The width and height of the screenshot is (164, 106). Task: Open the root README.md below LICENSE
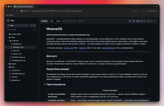pos(16,80)
